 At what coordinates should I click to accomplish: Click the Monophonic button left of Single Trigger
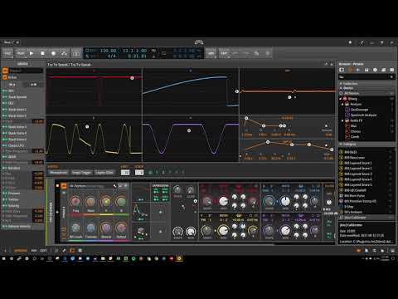(59, 173)
